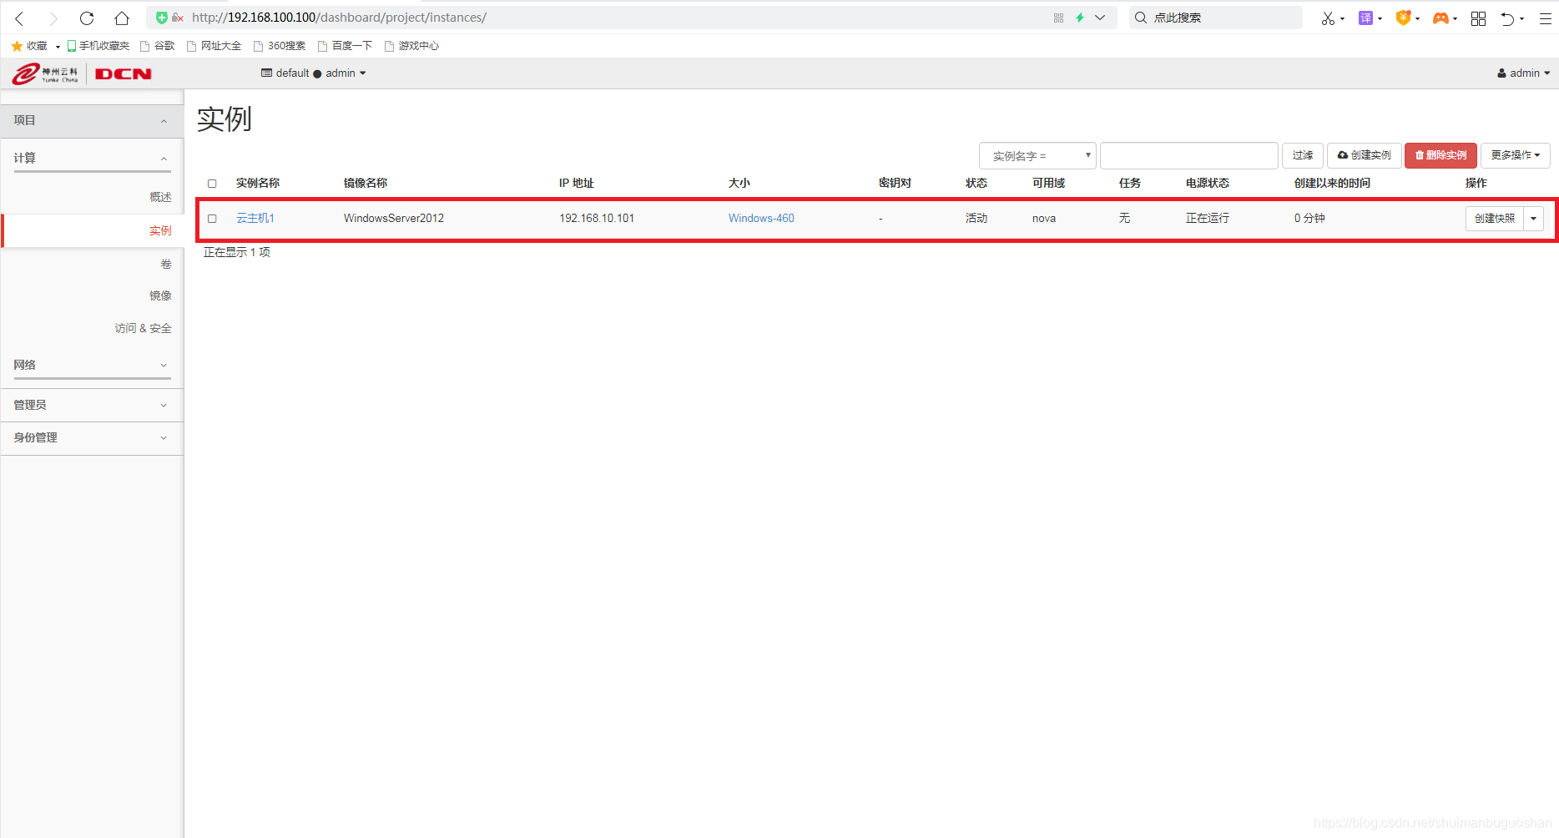The height and width of the screenshot is (838, 1559).
Task: Expand the dropdown arrow beside 创建快照
Action: coord(1533,219)
